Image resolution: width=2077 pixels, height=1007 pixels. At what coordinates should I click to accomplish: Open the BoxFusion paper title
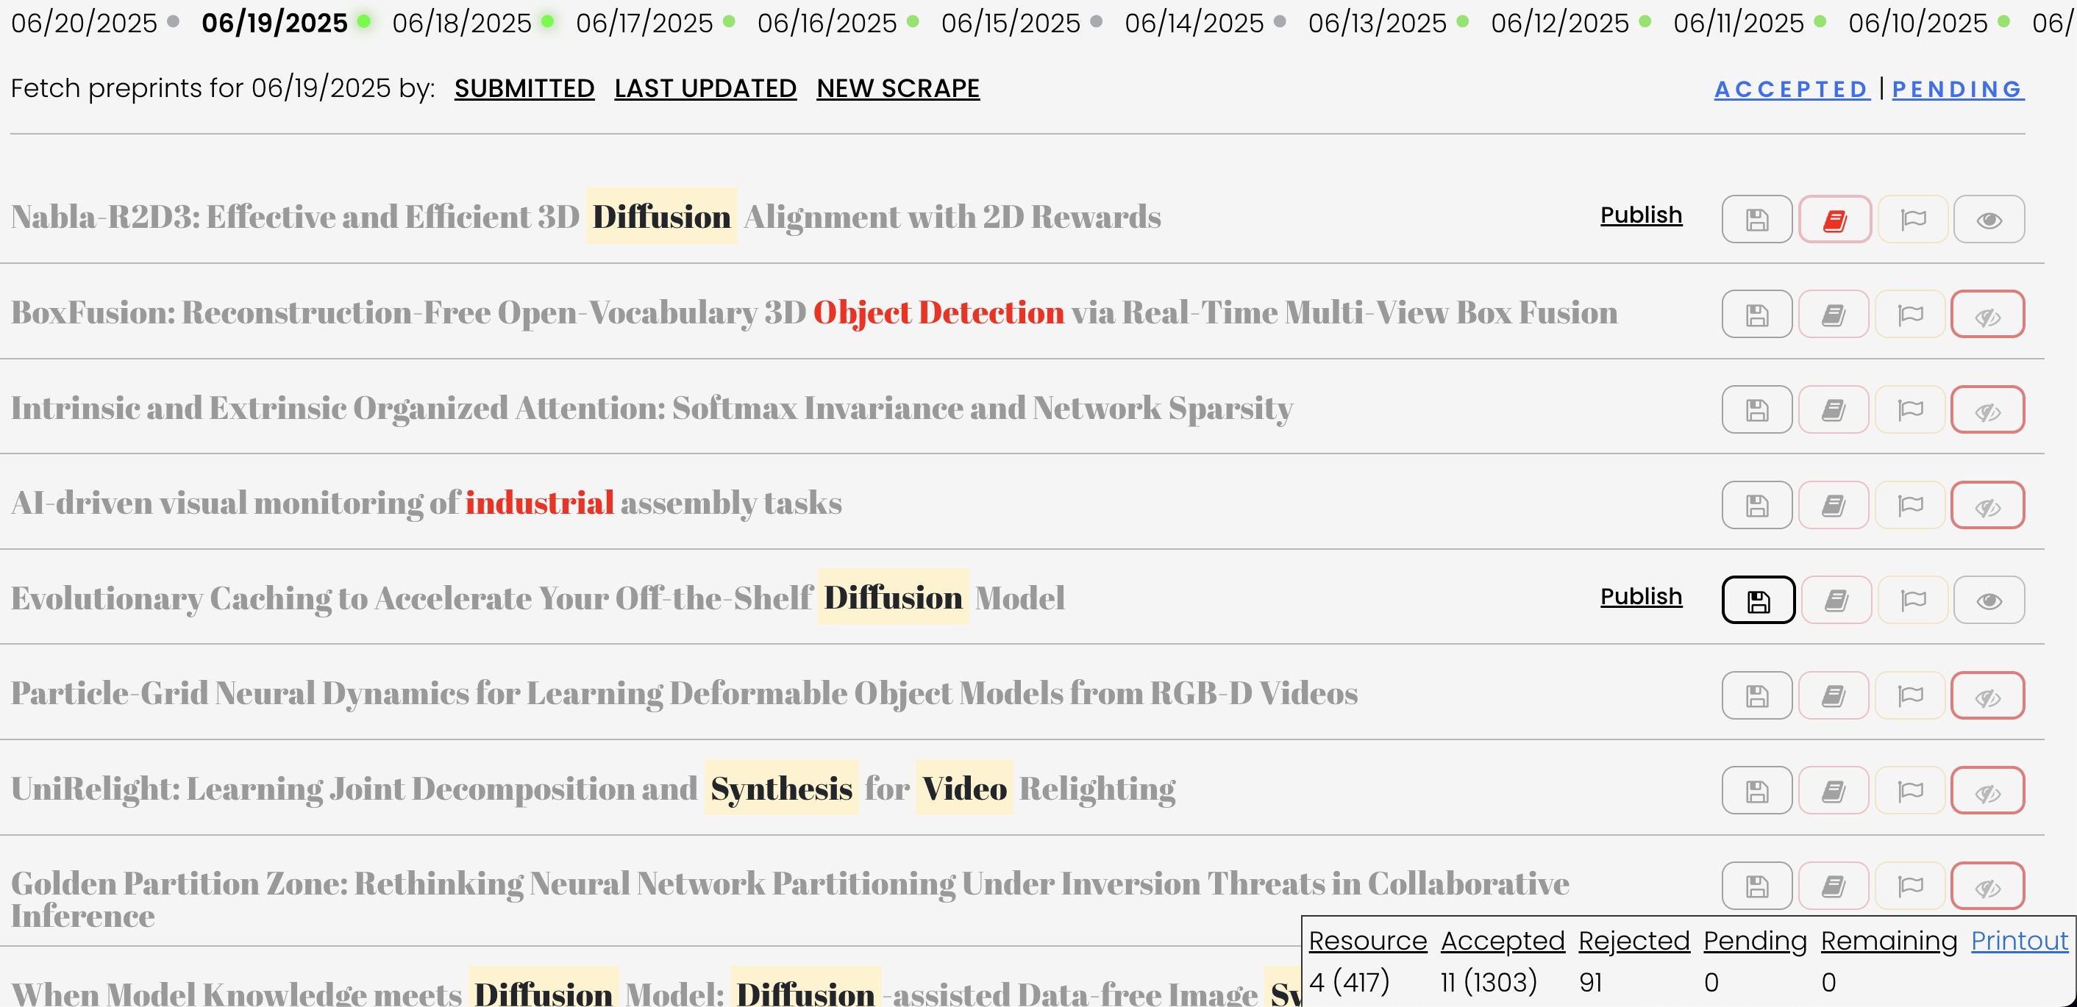[814, 312]
